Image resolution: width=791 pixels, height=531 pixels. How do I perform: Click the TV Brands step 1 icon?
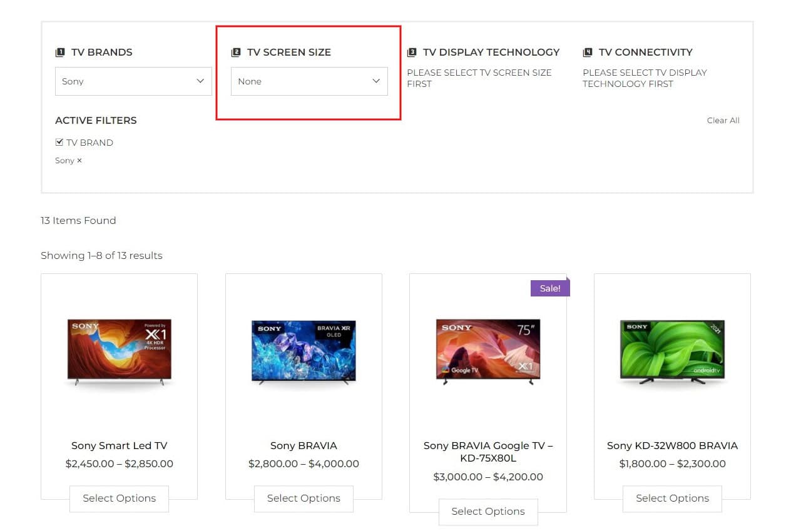pos(60,53)
